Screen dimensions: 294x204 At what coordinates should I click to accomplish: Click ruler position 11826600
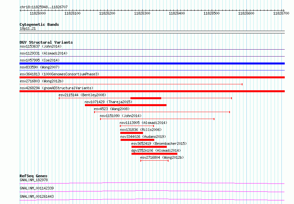(246, 13)
